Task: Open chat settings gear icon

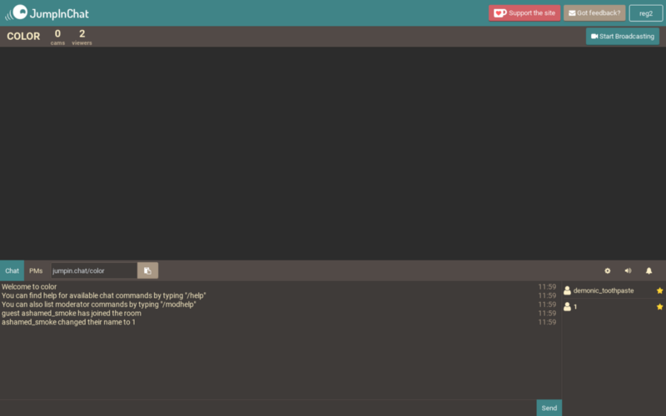Action: click(x=608, y=271)
